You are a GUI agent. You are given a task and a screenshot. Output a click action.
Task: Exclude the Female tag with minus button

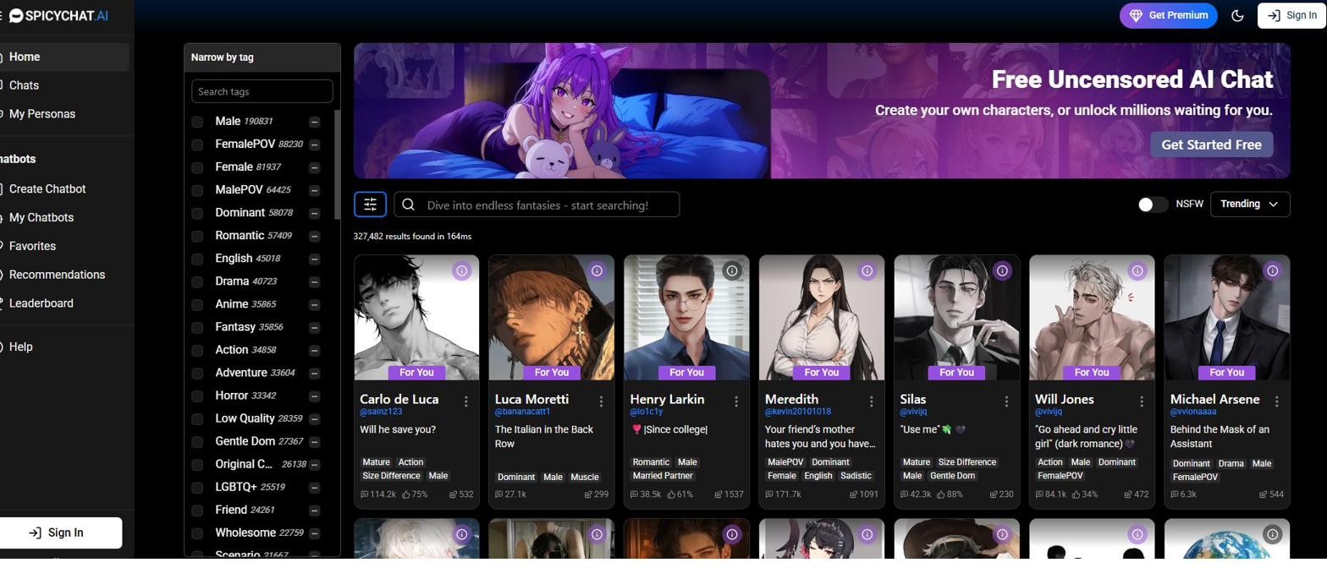(314, 167)
